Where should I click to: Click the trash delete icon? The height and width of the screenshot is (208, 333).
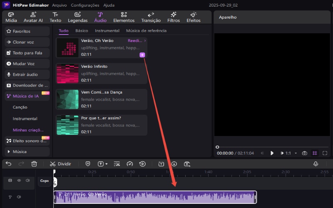tap(34, 164)
